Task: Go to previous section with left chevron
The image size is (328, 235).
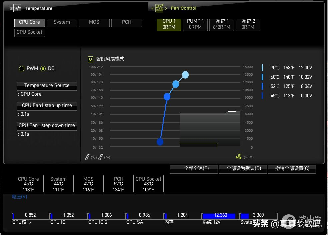Action: (153, 8)
